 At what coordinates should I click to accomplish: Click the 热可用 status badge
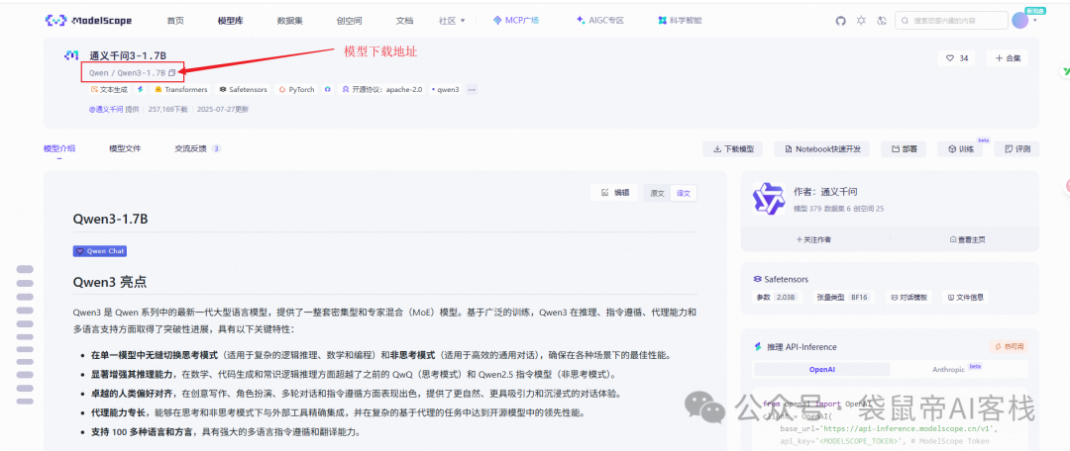(x=1008, y=347)
